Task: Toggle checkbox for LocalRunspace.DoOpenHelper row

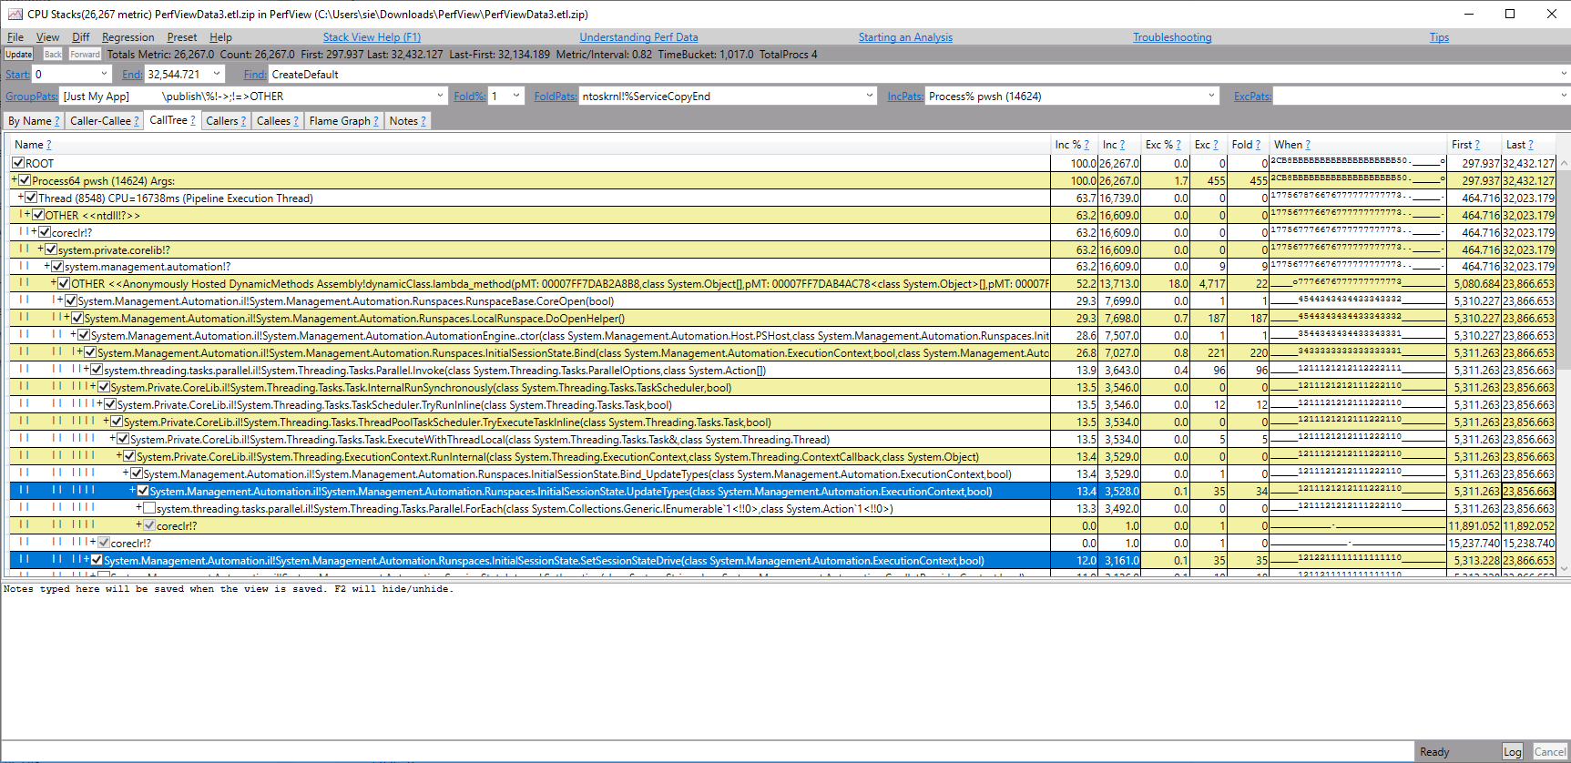Action: coord(77,318)
